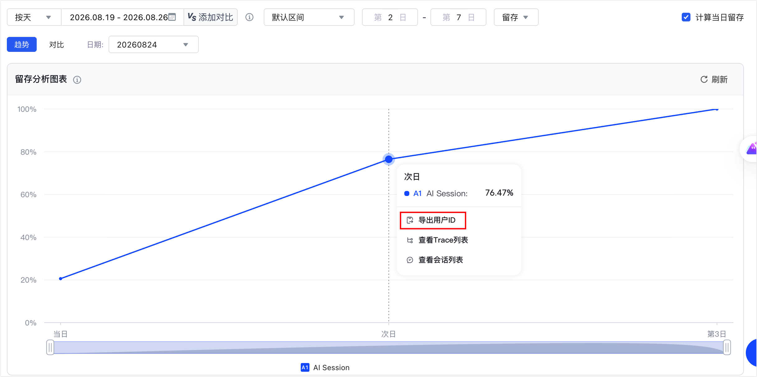Switch to the 趋势 tab

(22, 44)
